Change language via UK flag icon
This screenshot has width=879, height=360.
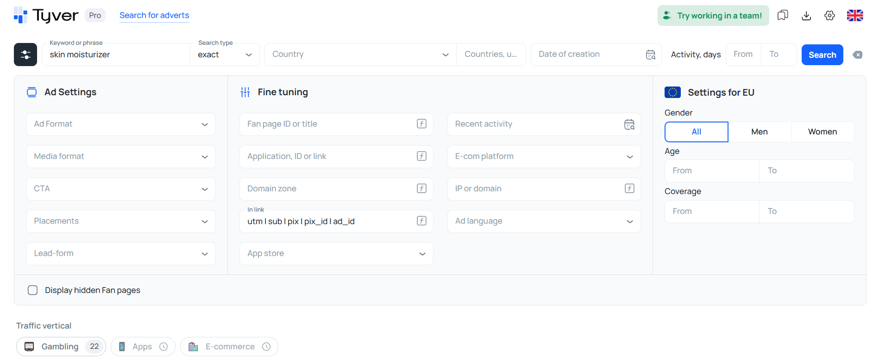(855, 15)
